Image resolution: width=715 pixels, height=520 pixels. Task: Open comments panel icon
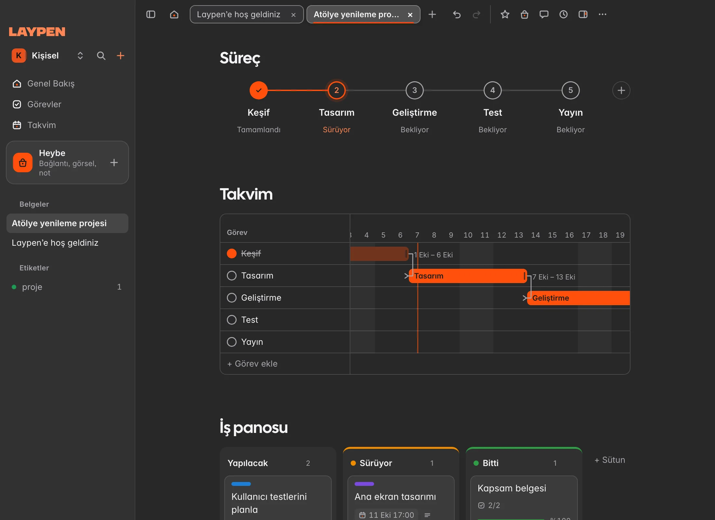point(544,14)
